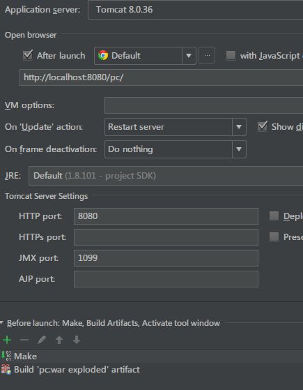Screen dimensions: 303x390
Task: Click the pencil edit-task icon
Action: pos(42,340)
